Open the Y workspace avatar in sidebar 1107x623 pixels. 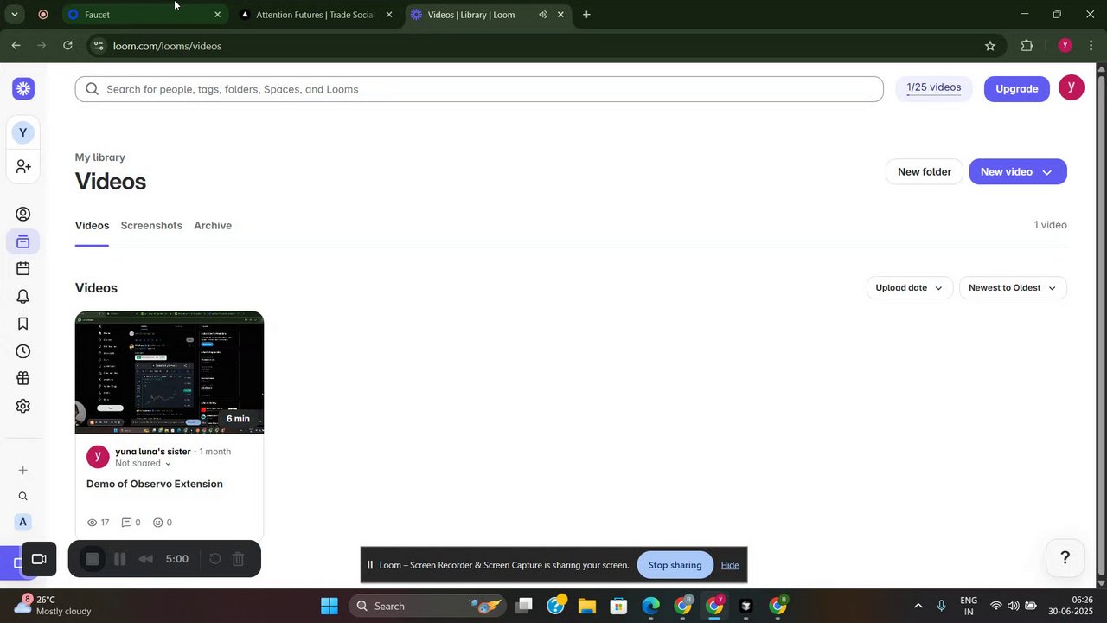pyautogui.click(x=23, y=132)
